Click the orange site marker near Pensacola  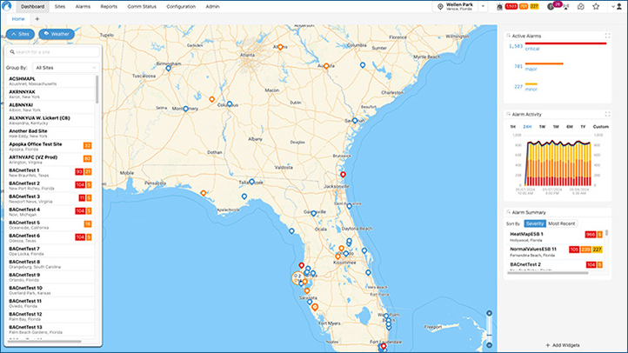tap(204, 193)
